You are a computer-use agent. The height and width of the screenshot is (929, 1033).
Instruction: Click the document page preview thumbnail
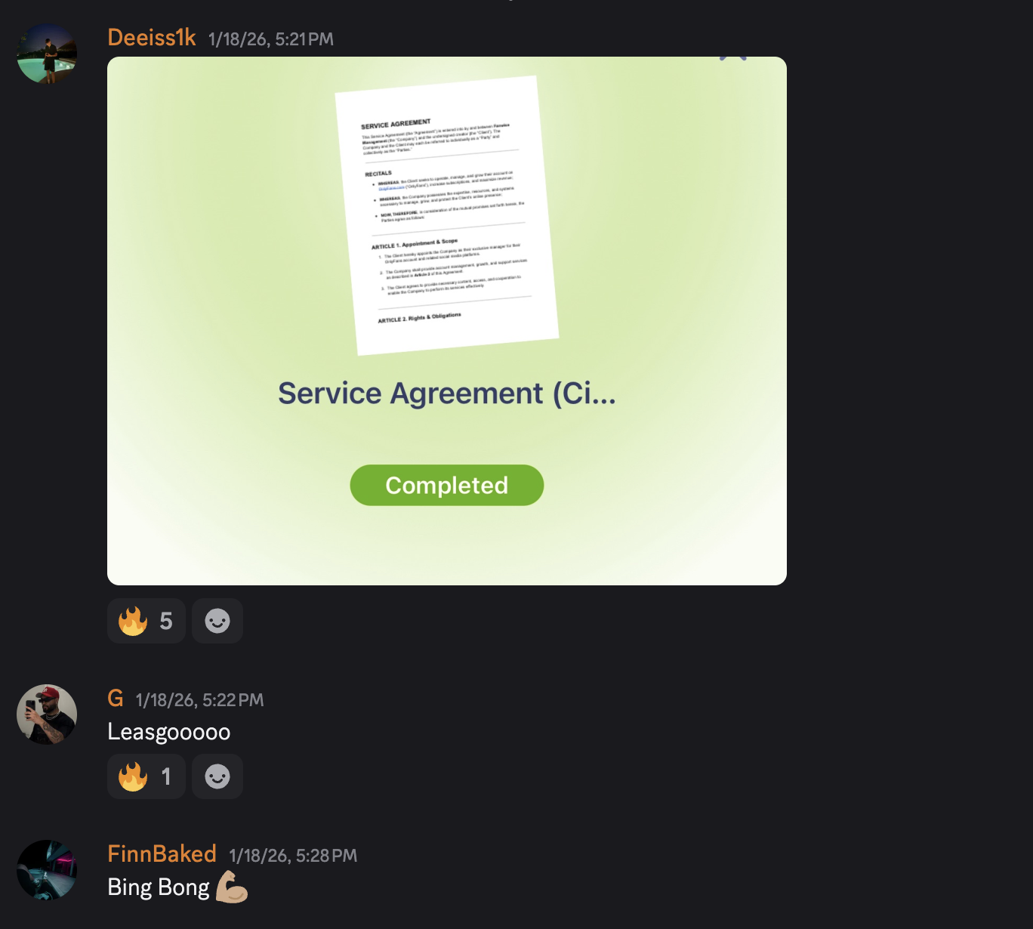(x=447, y=215)
